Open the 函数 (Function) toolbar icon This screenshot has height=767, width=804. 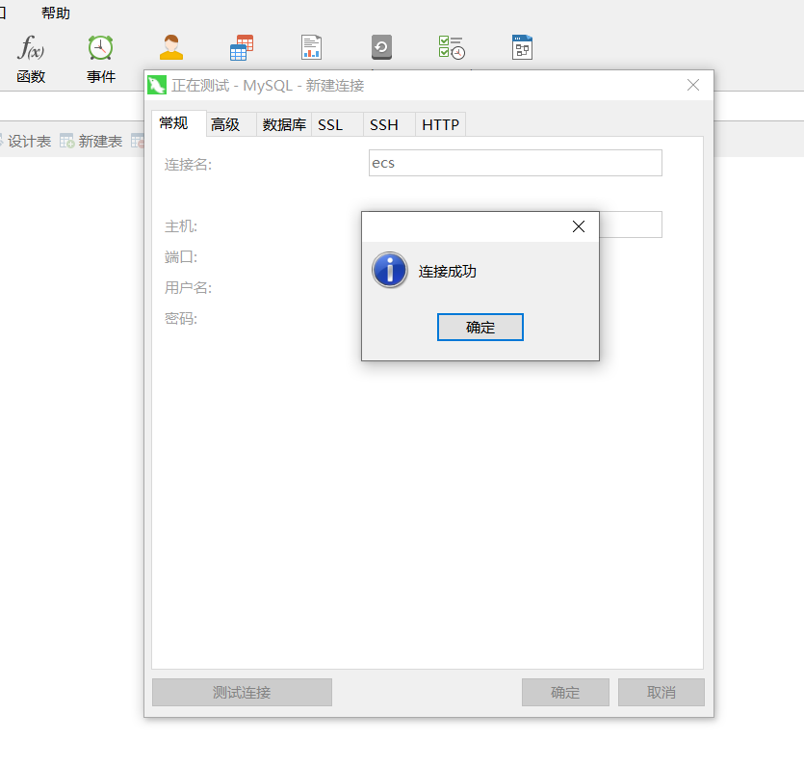[31, 59]
